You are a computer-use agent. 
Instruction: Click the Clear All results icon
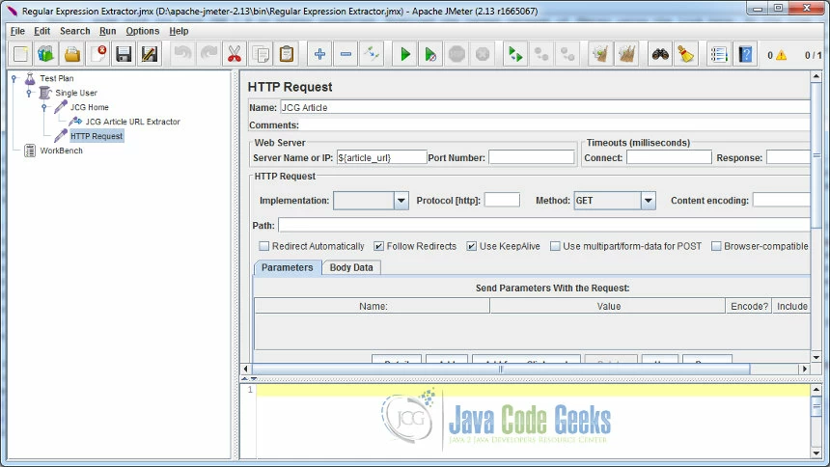point(626,54)
